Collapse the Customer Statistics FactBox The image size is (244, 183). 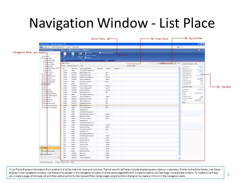tap(202, 64)
